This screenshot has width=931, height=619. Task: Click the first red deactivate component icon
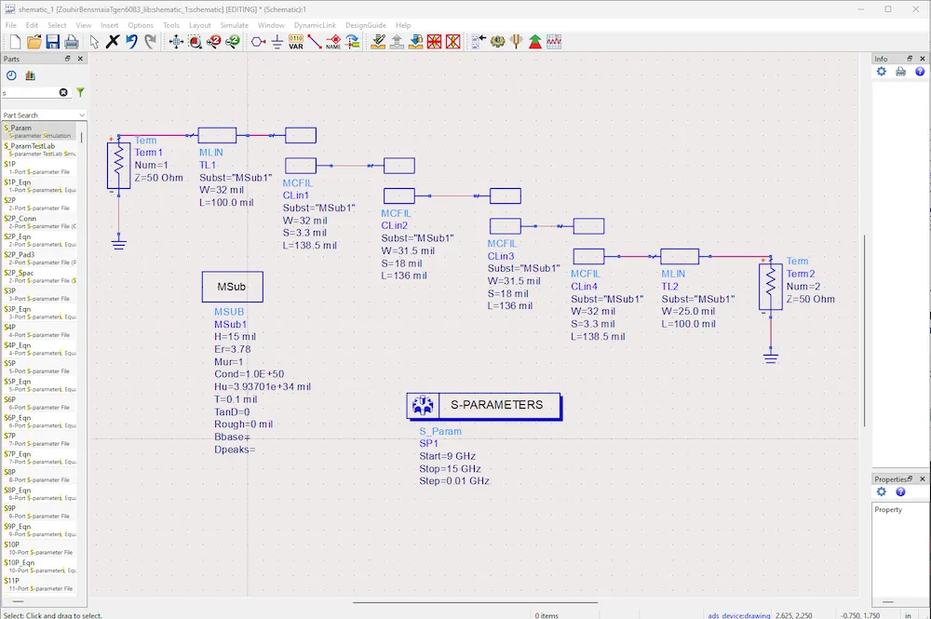435,42
